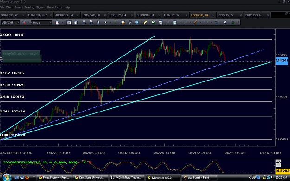Open the Chart menu
Image resolution: width=290 pixels, height=181 pixels.
pos(10,7)
